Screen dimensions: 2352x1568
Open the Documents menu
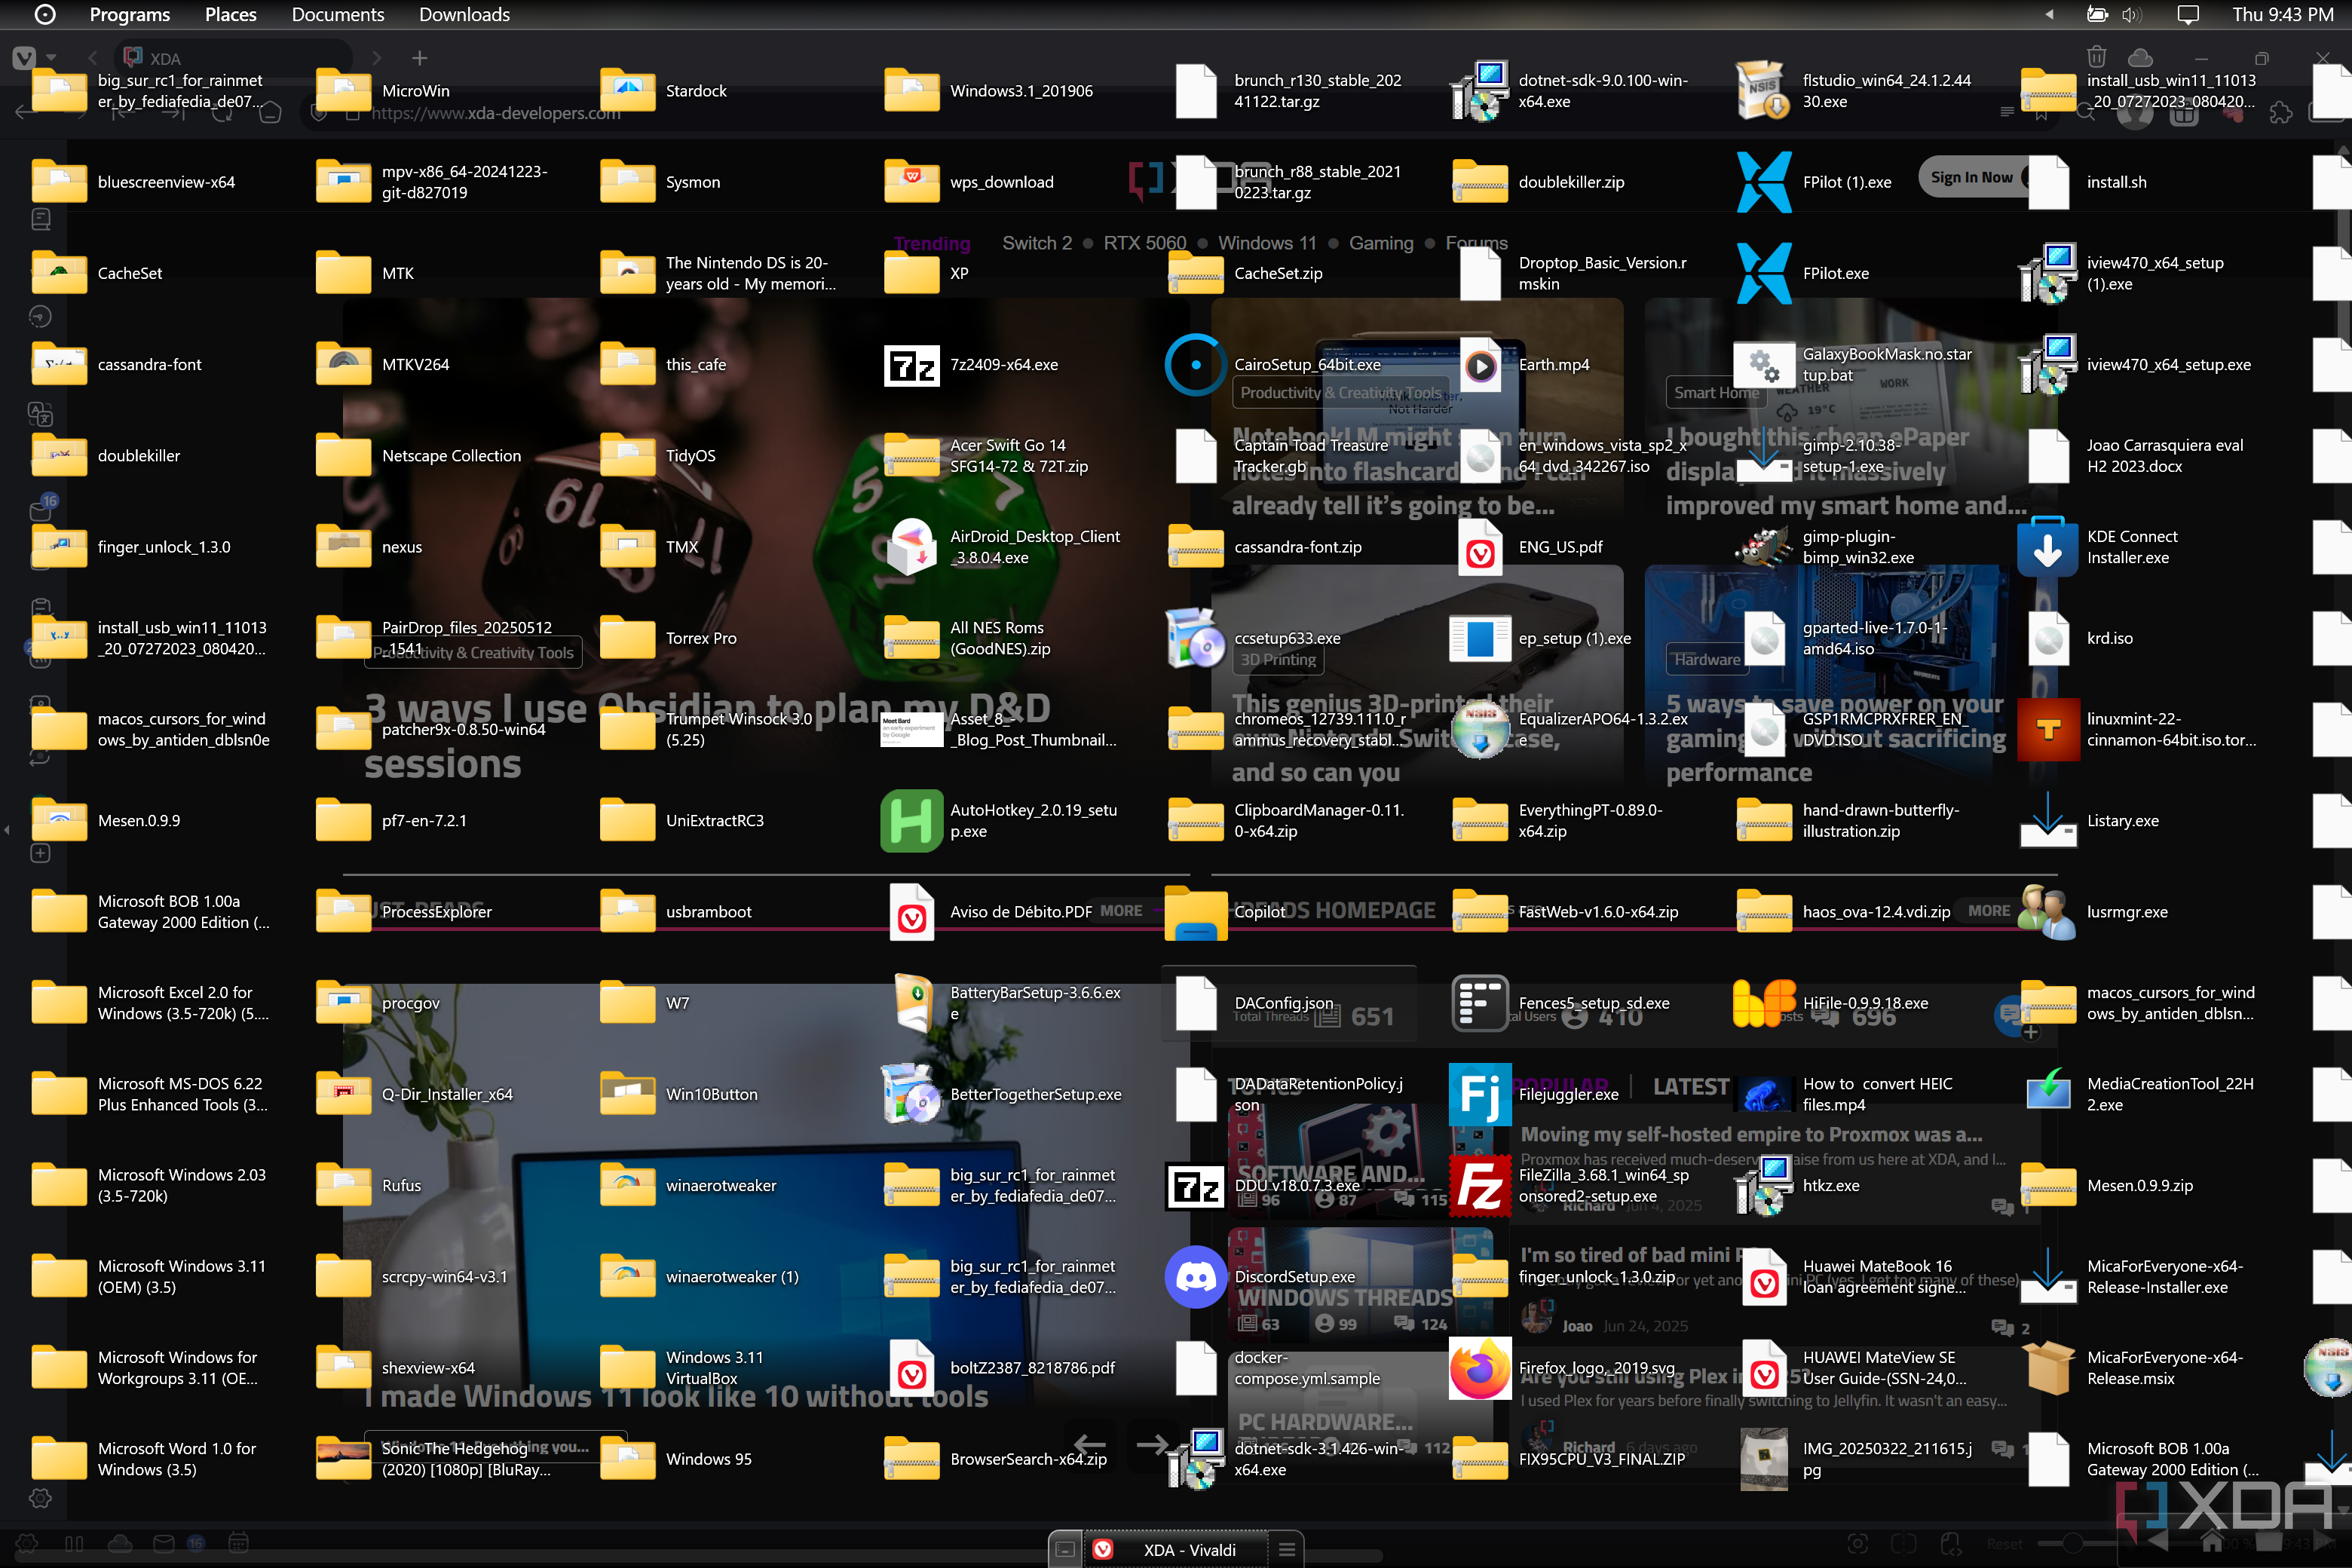point(337,15)
